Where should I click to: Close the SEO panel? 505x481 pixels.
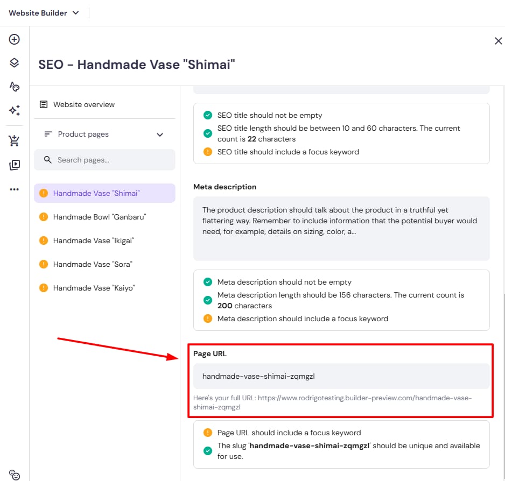tap(498, 41)
